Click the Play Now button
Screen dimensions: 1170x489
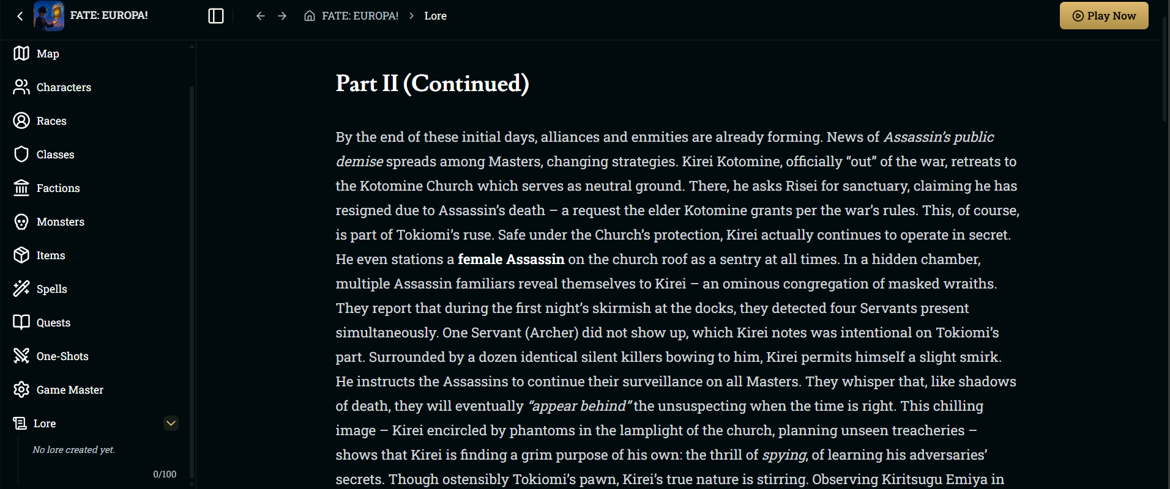(x=1104, y=16)
